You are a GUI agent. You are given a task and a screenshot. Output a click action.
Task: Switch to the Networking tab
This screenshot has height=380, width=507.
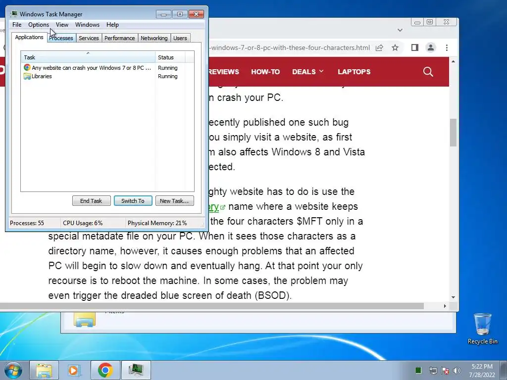tap(154, 38)
